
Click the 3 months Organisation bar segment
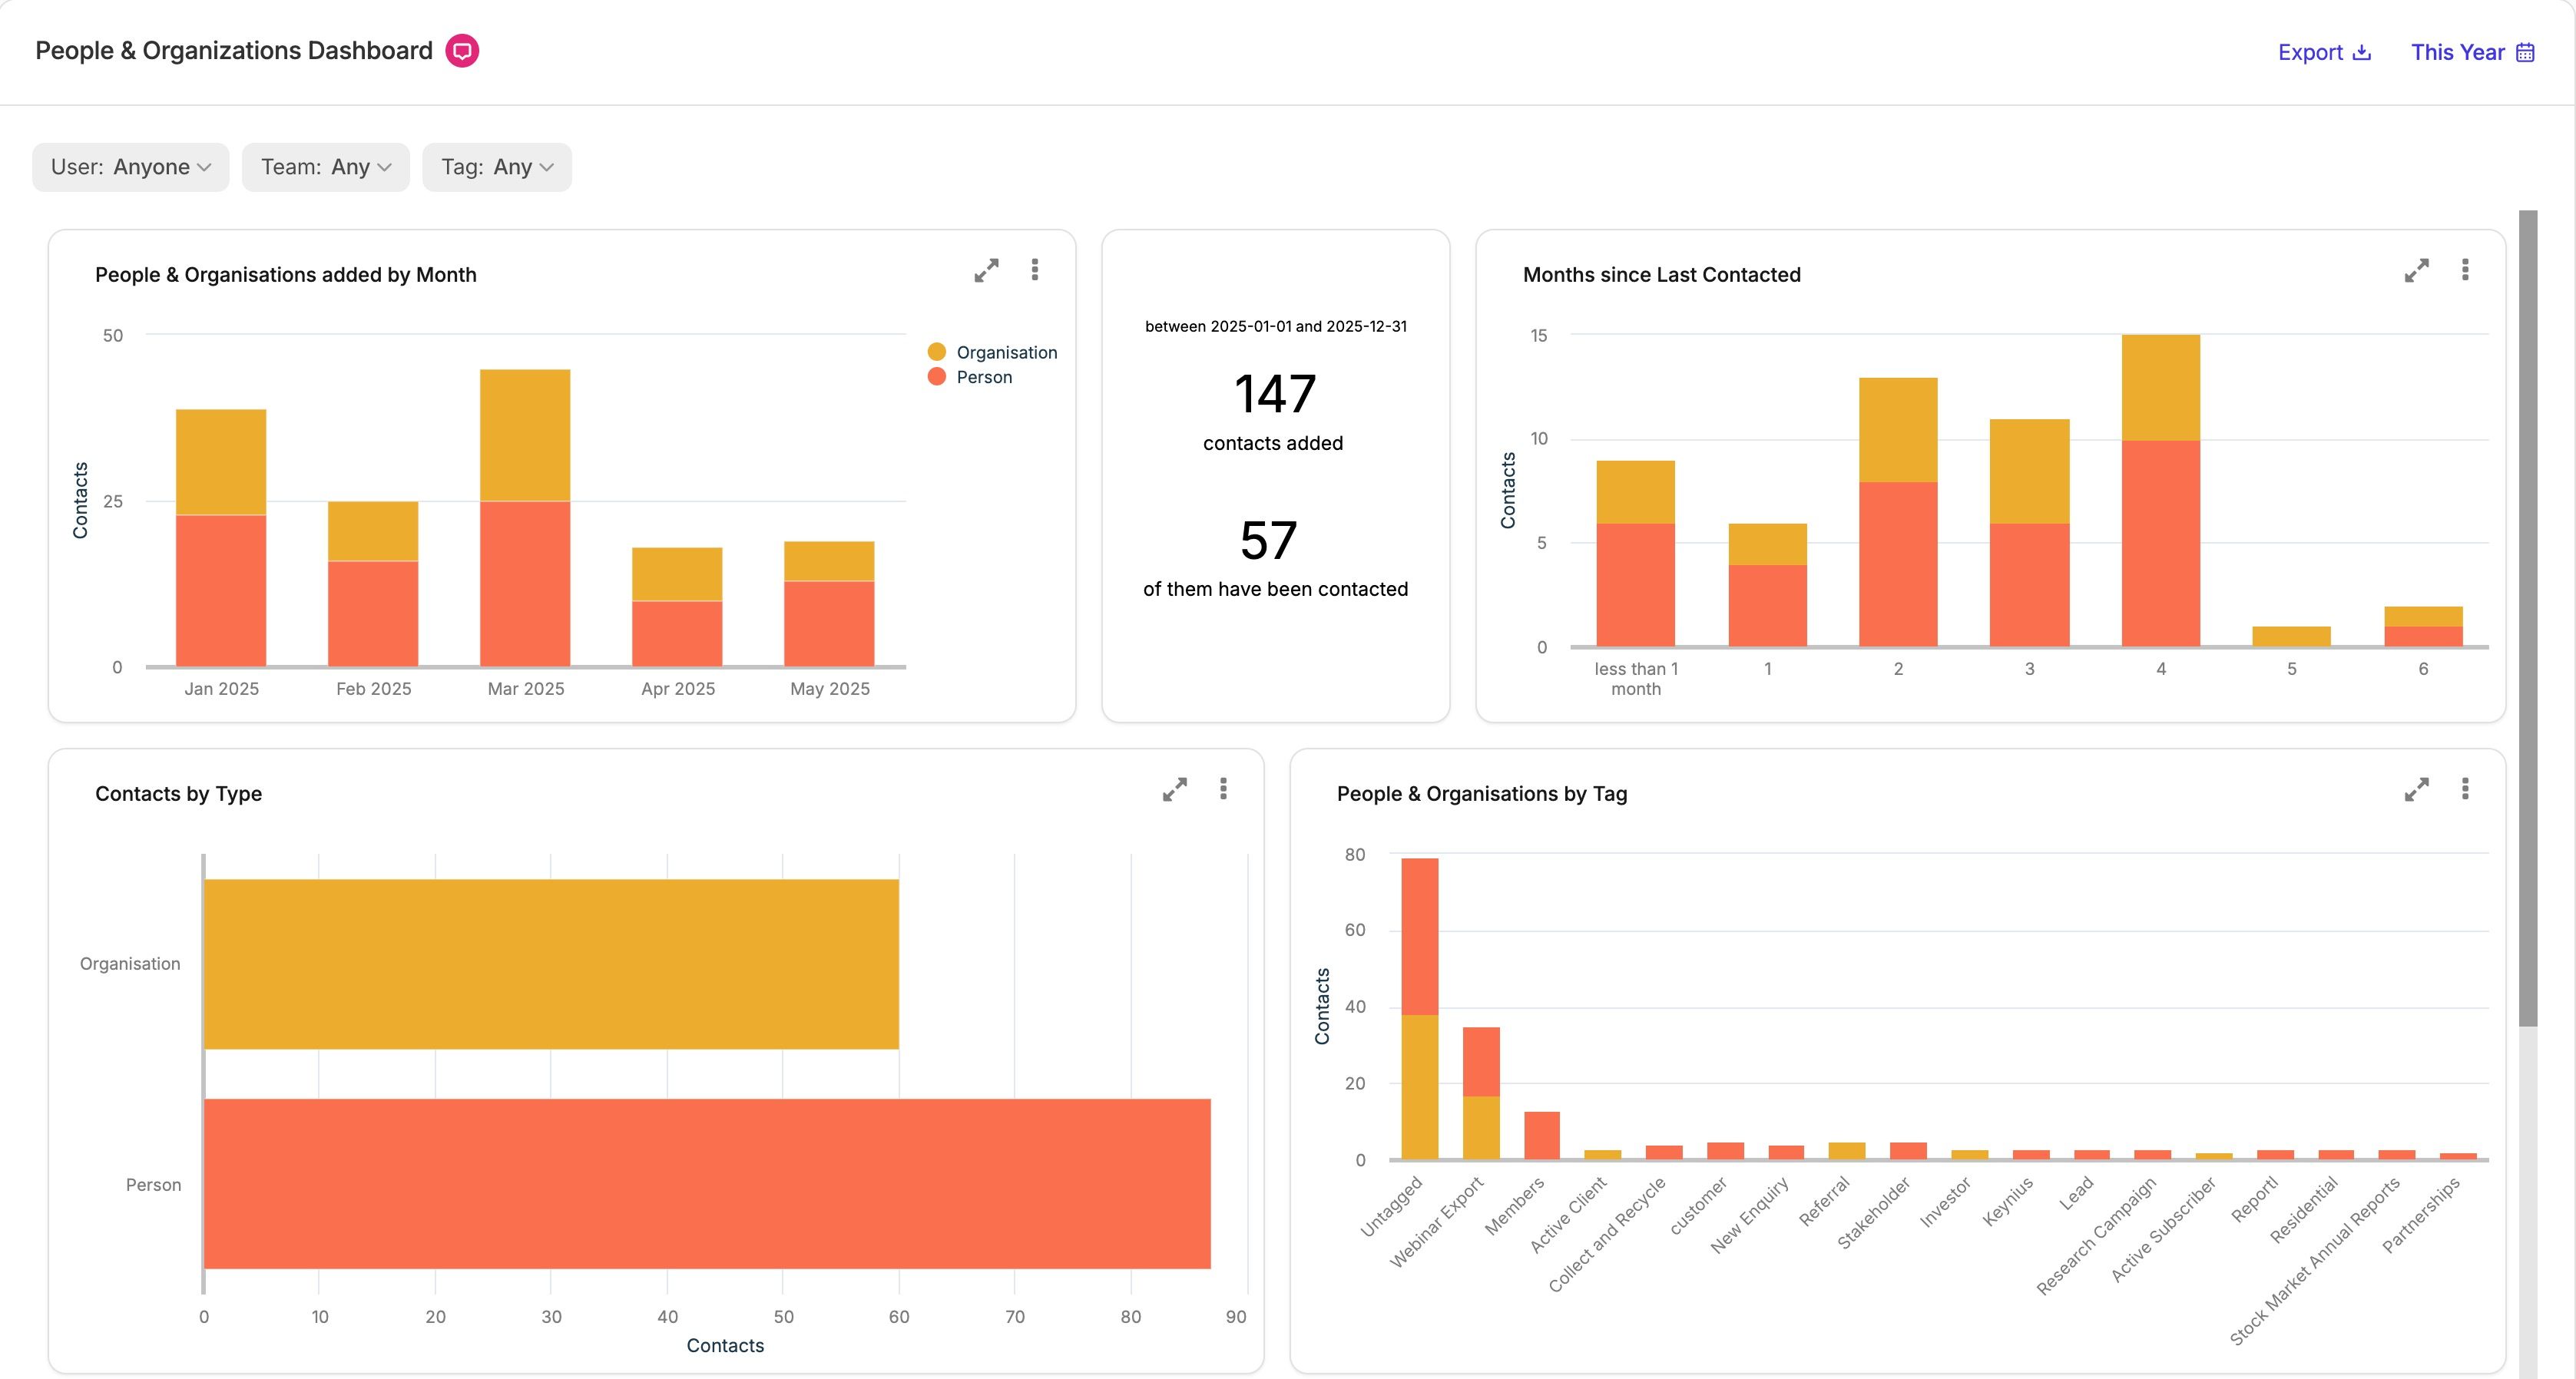(x=2030, y=472)
